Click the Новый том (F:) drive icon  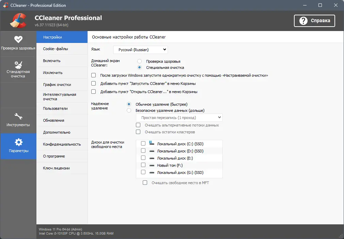point(152,165)
